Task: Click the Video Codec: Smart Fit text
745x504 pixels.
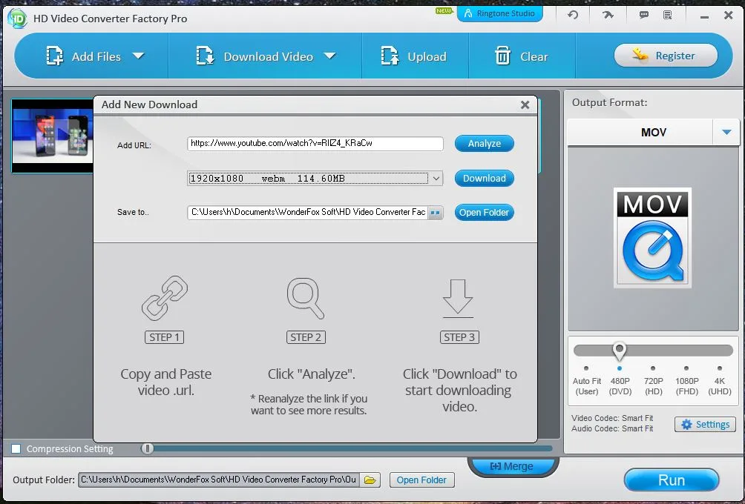Action: 612,418
